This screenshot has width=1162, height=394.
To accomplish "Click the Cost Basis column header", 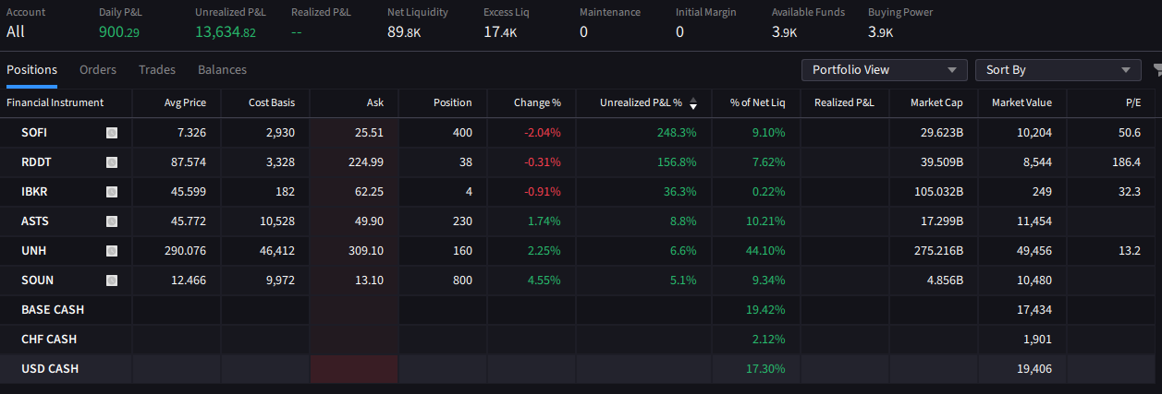I will click(272, 102).
